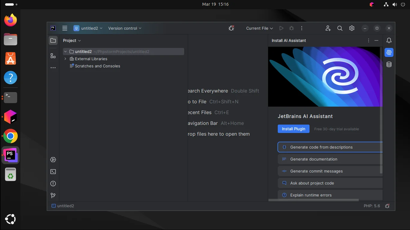Screen dimensions: 410x230
Task: Toggle the Terminal tool window
Action: (53, 172)
